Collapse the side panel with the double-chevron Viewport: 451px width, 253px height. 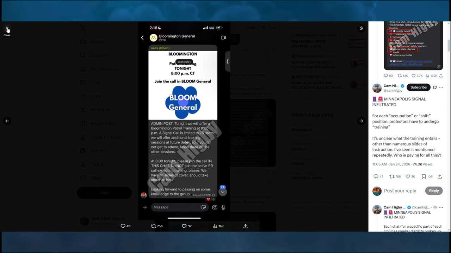click(x=361, y=28)
